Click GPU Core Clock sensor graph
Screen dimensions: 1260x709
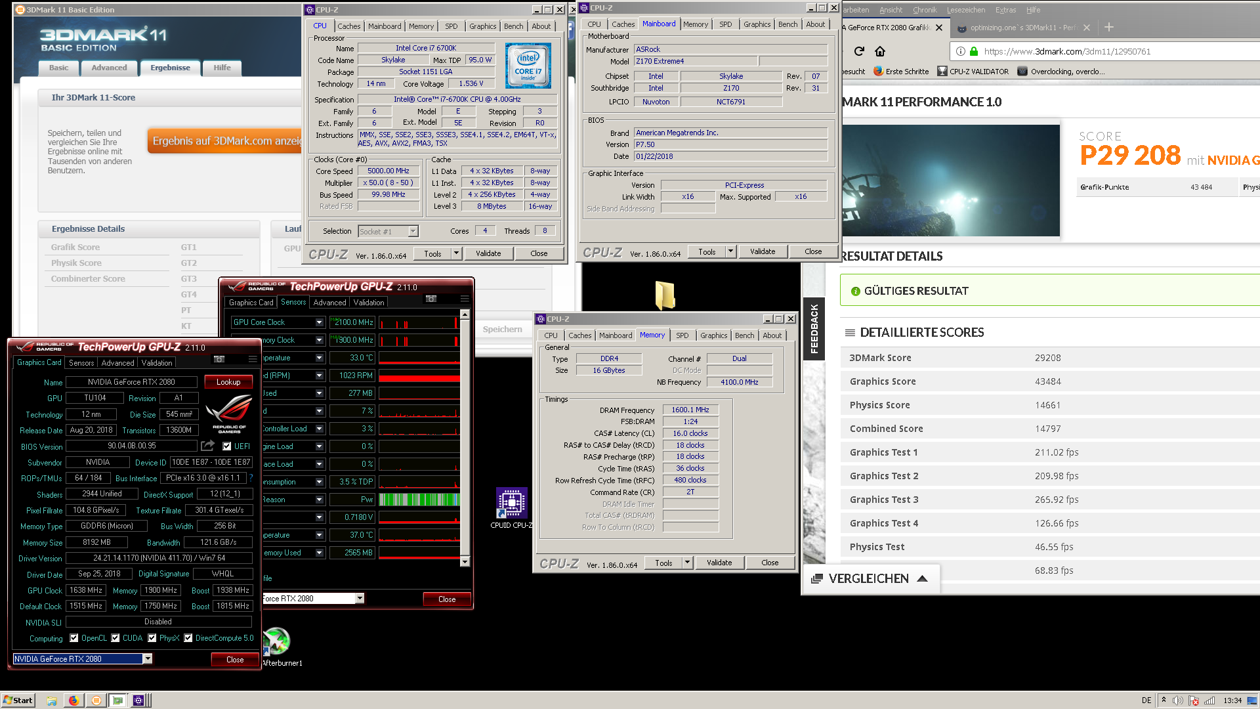pos(419,322)
